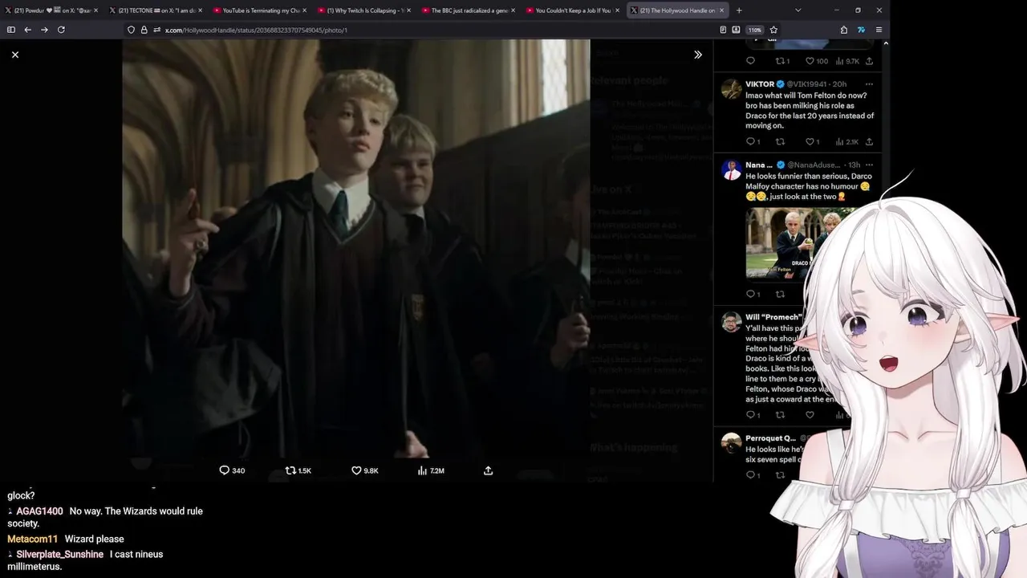The width and height of the screenshot is (1027, 578).
Task: Share the main photo tweet
Action: click(488, 470)
